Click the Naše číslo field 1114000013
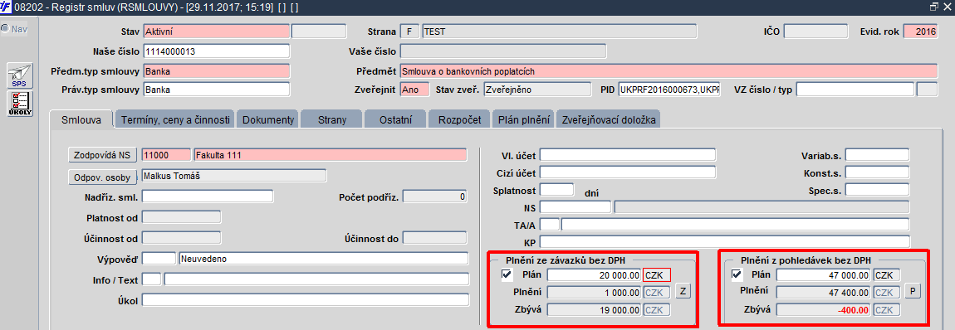The width and height of the screenshot is (955, 330). [x=216, y=51]
